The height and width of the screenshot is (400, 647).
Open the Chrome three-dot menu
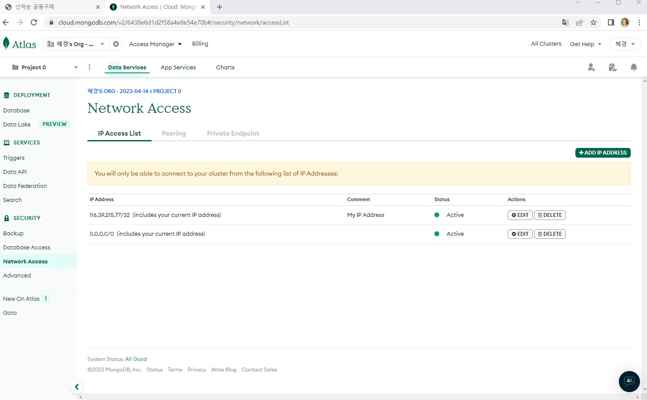tap(639, 22)
